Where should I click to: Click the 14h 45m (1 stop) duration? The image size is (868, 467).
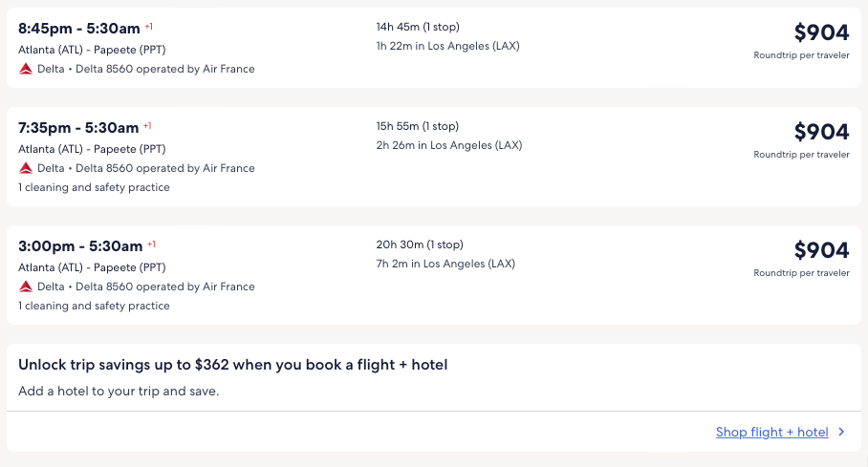click(x=418, y=27)
